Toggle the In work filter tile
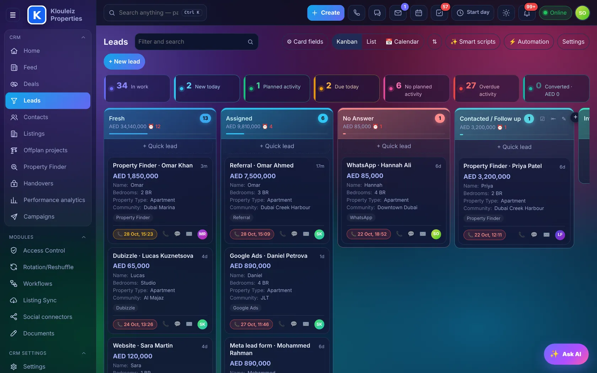Viewport: 597px width, 373px height. [x=137, y=88]
